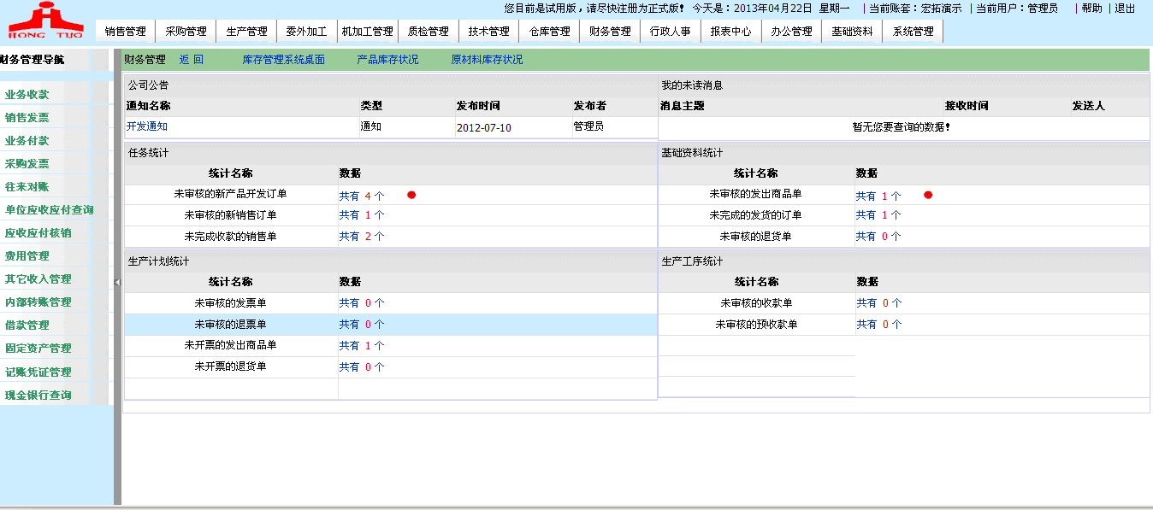
Task: Select 销售发票 in the sidebar
Action: pos(27,117)
